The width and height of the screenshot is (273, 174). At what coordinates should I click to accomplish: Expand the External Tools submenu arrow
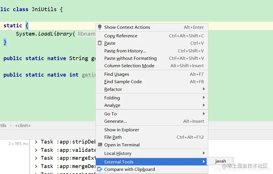pos(204,161)
